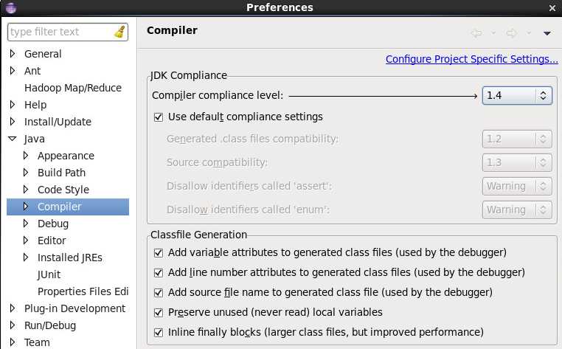
Task: Click the back navigation arrow icon
Action: (476, 33)
